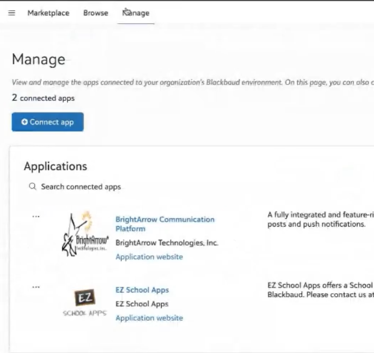374x353 pixels.
Task: Click the EZ School Apps logo
Action: click(x=85, y=302)
